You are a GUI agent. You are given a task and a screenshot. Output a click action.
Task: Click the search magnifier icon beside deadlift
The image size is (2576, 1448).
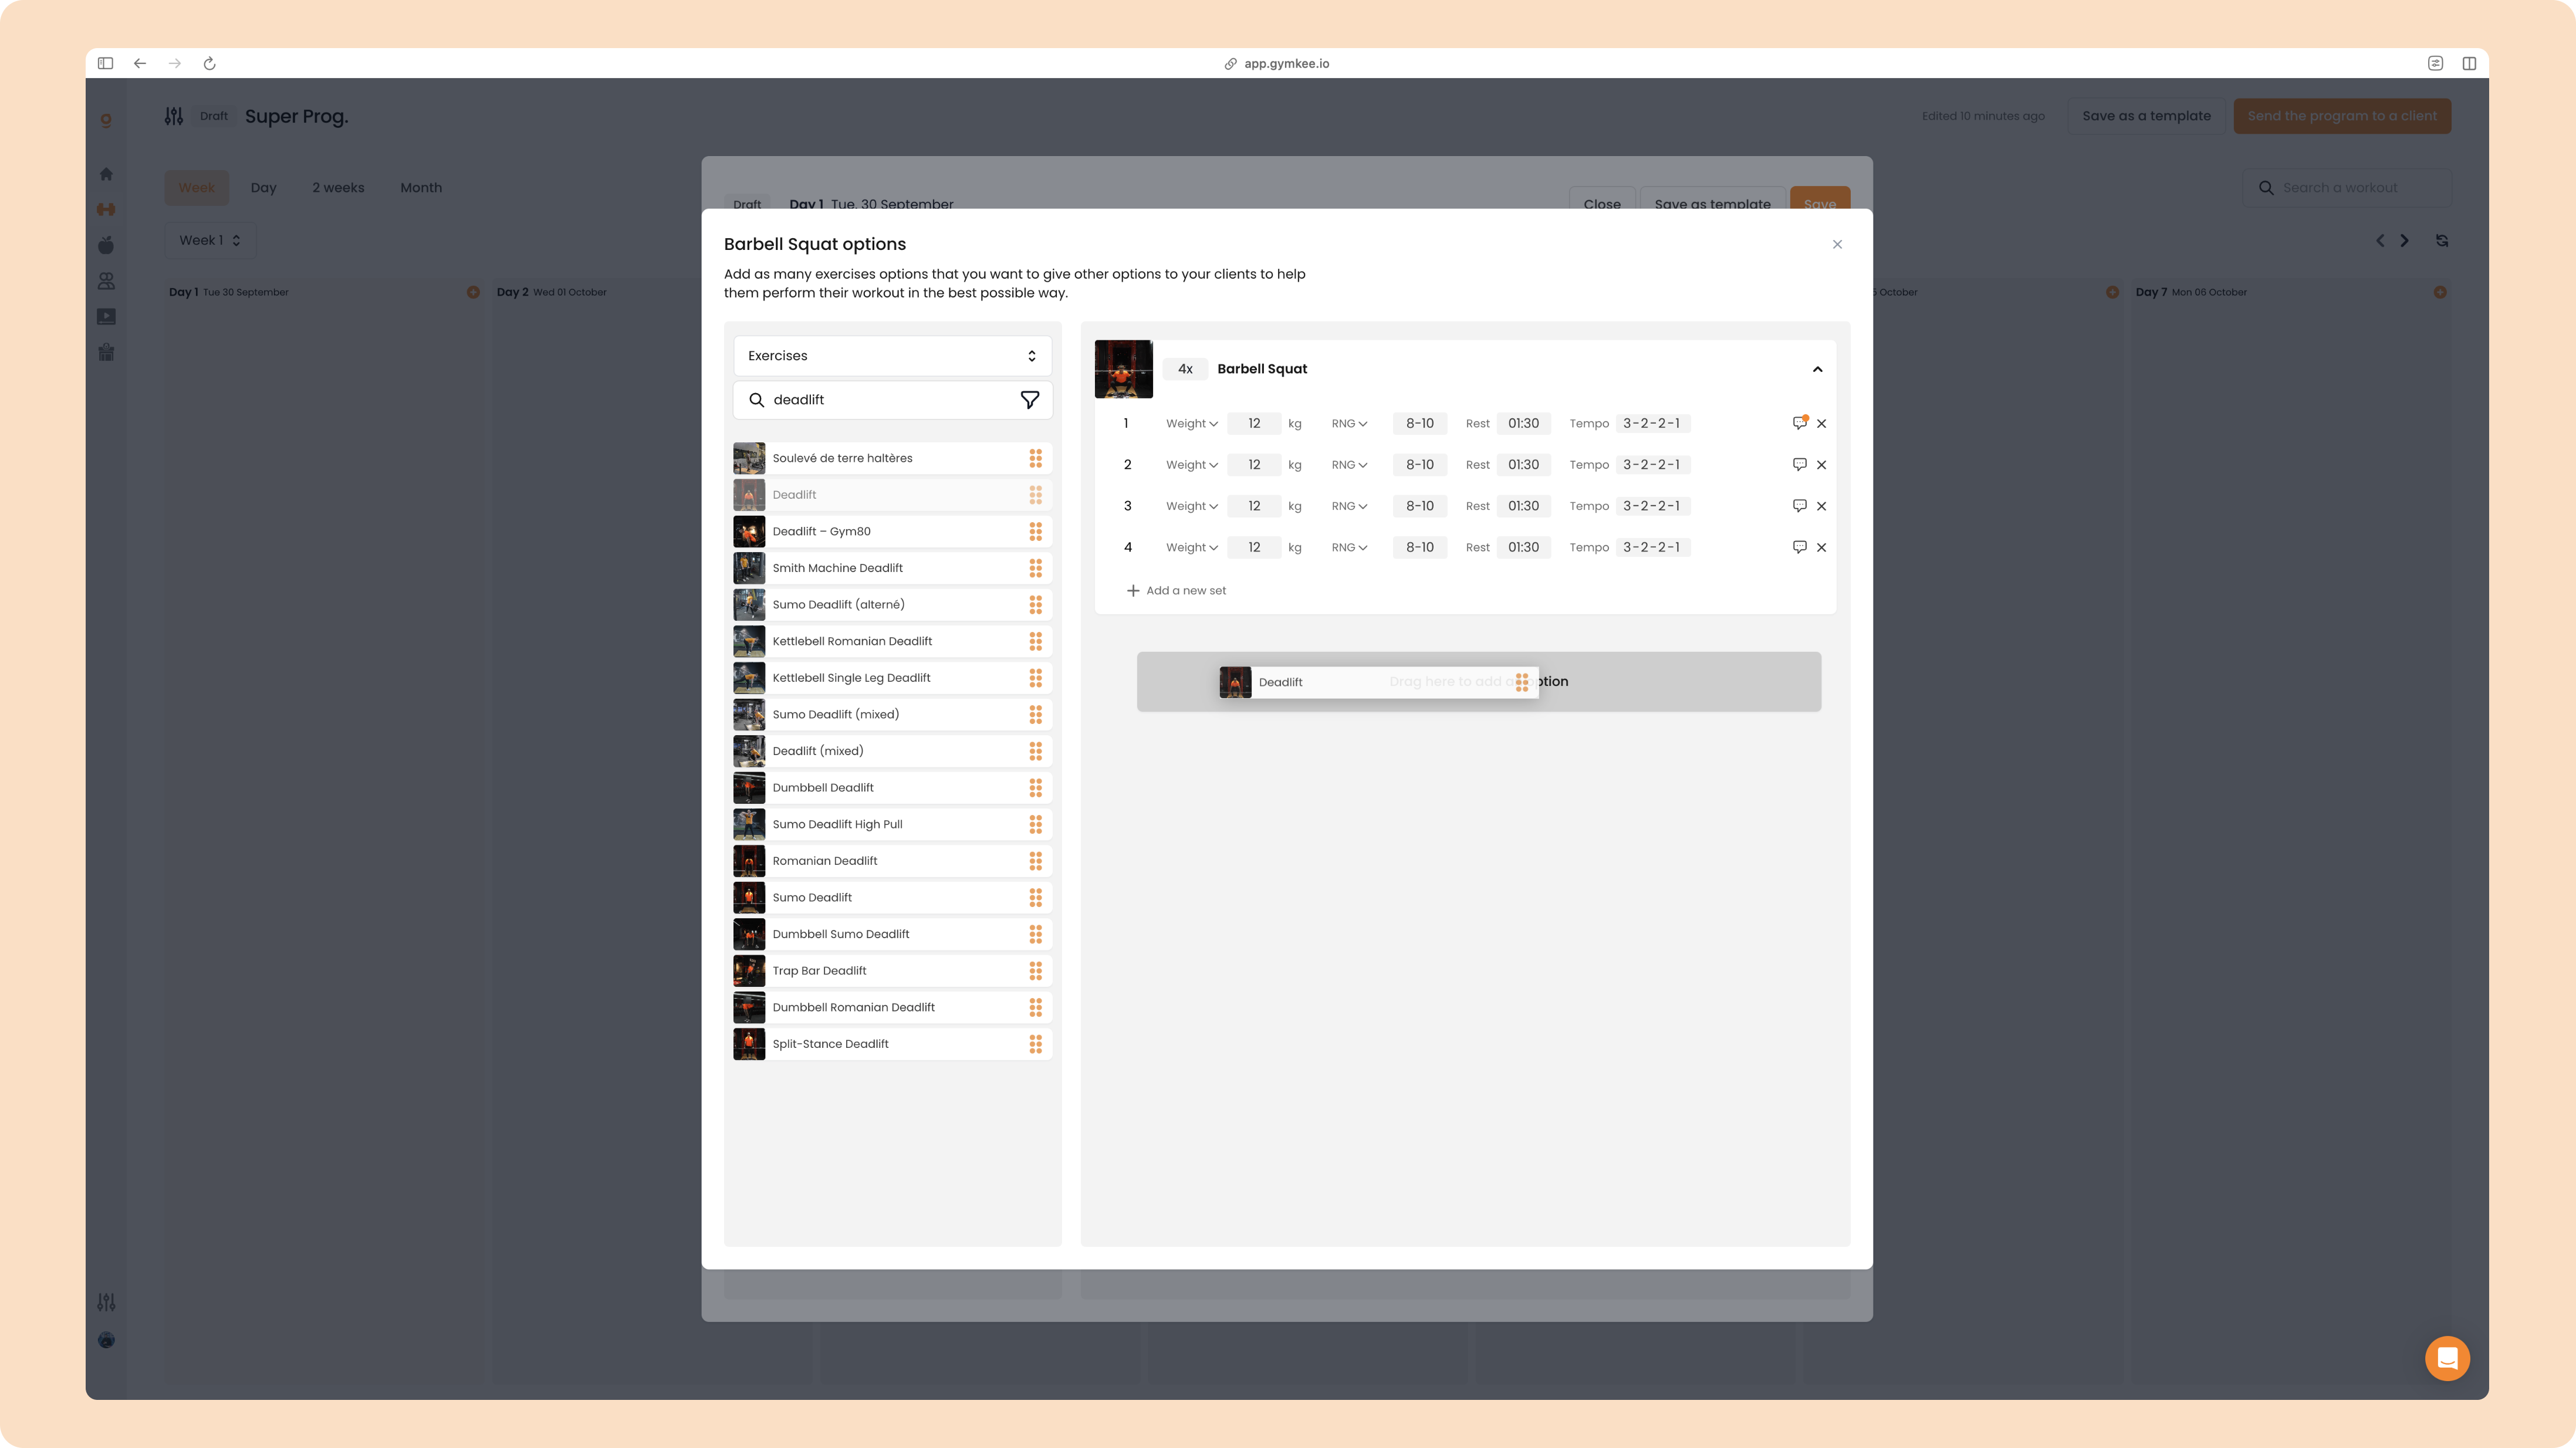[756, 399]
